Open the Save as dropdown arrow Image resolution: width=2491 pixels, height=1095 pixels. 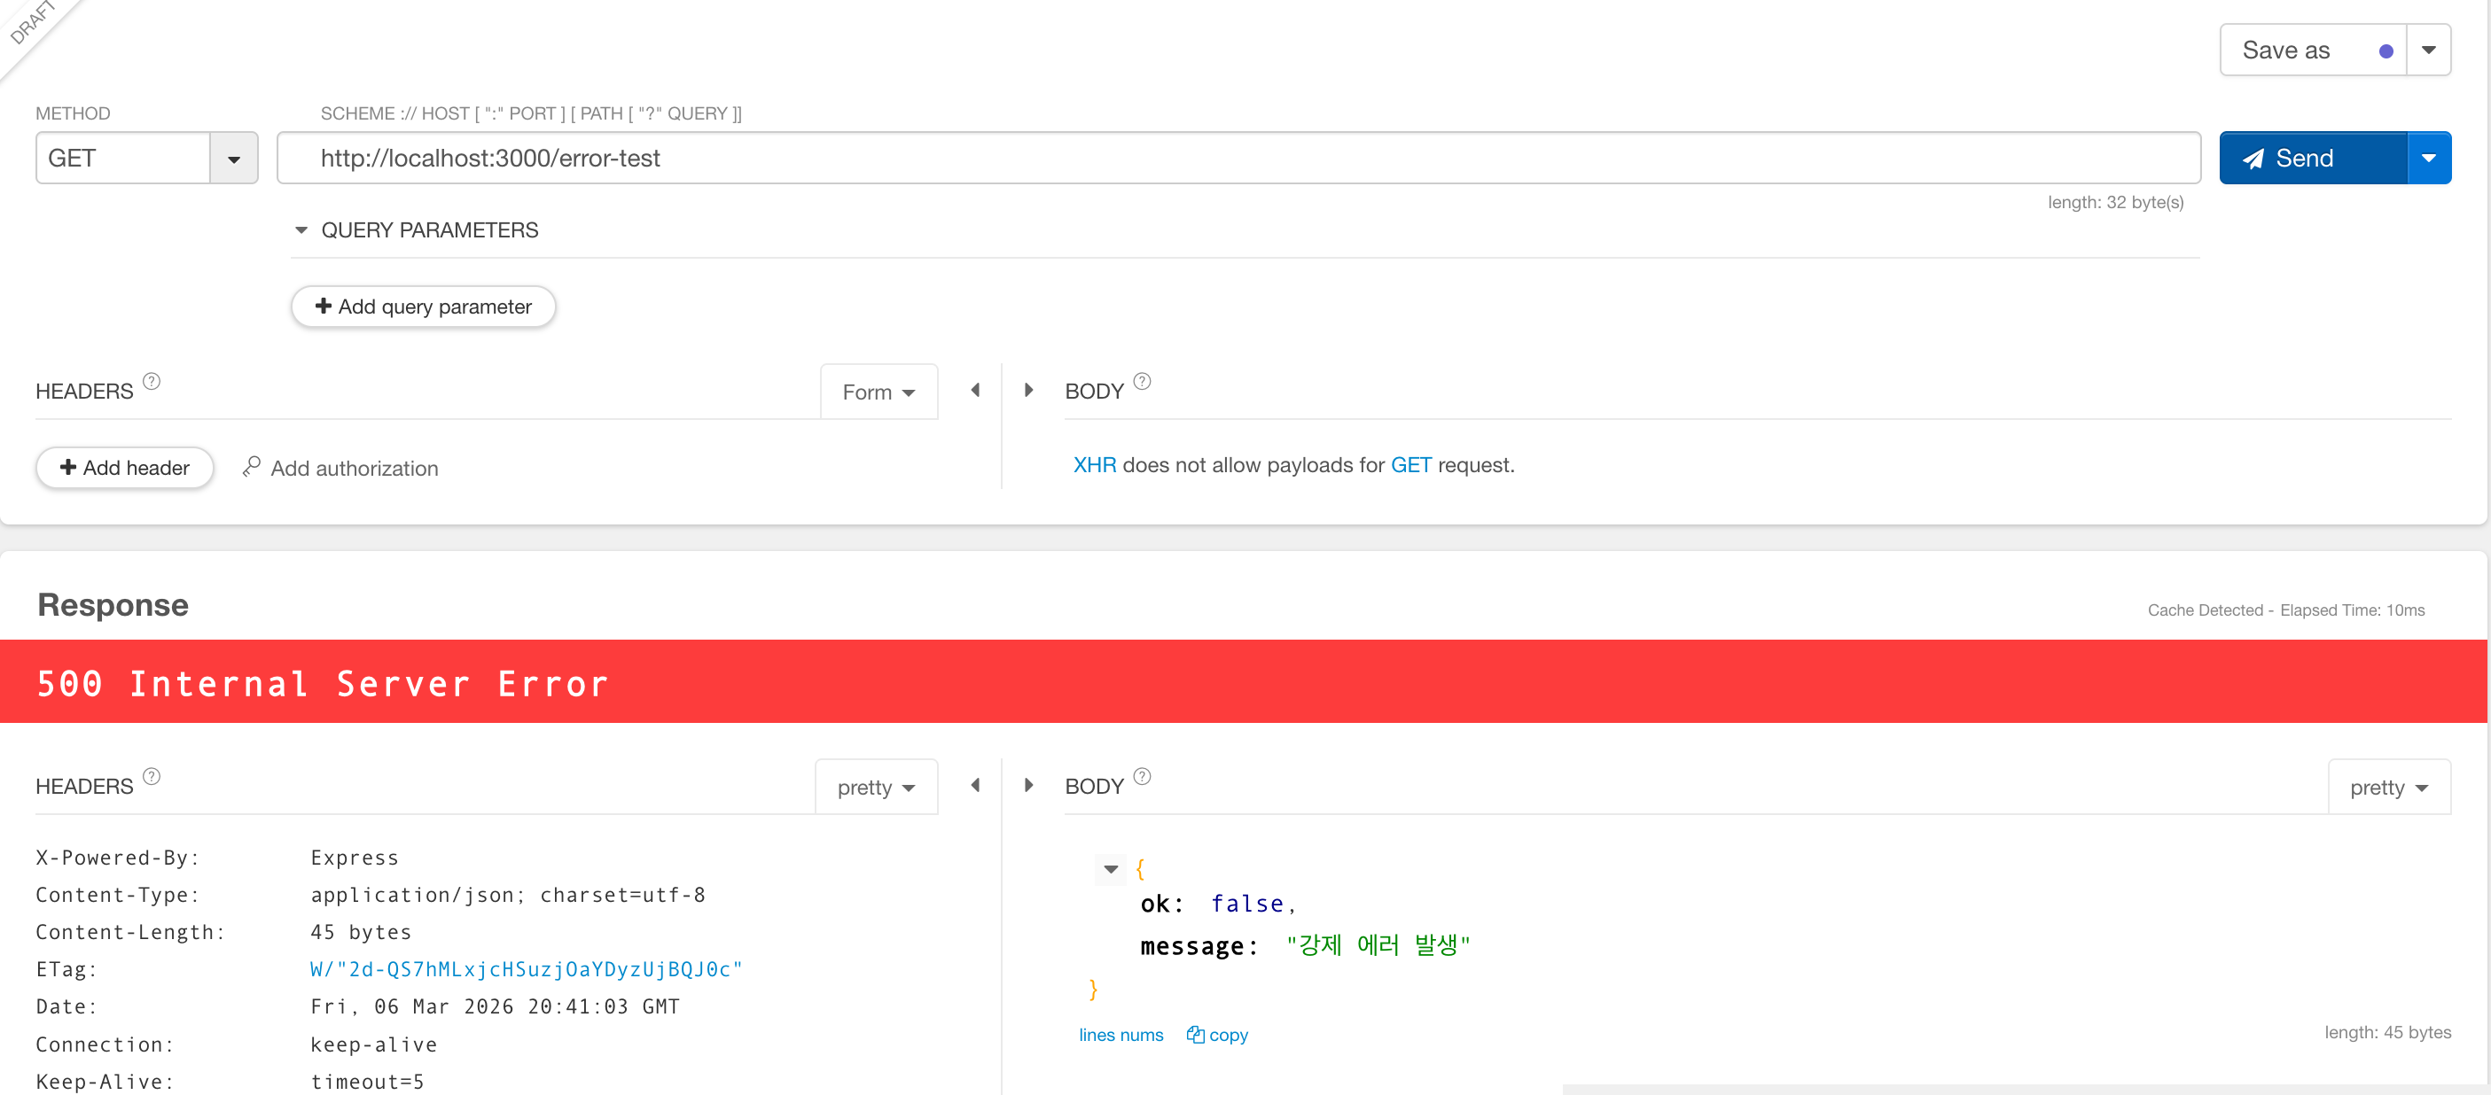coord(2427,50)
